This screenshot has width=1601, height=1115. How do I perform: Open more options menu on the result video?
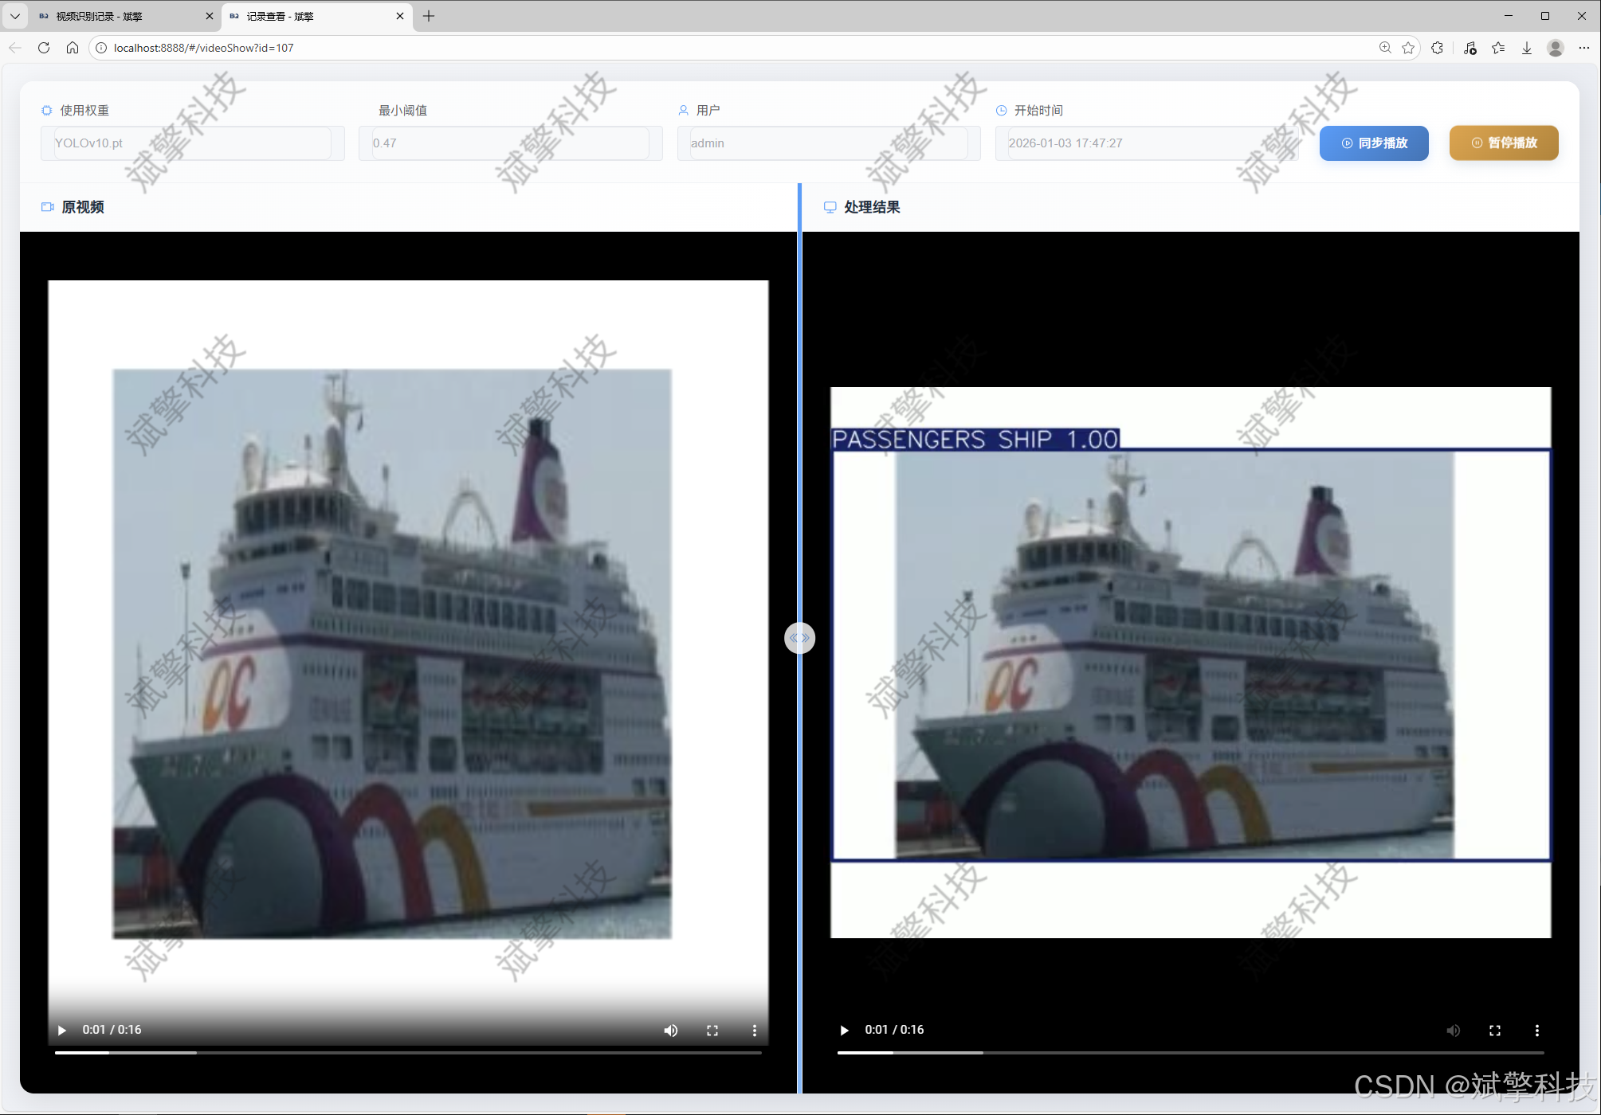[1537, 1031]
